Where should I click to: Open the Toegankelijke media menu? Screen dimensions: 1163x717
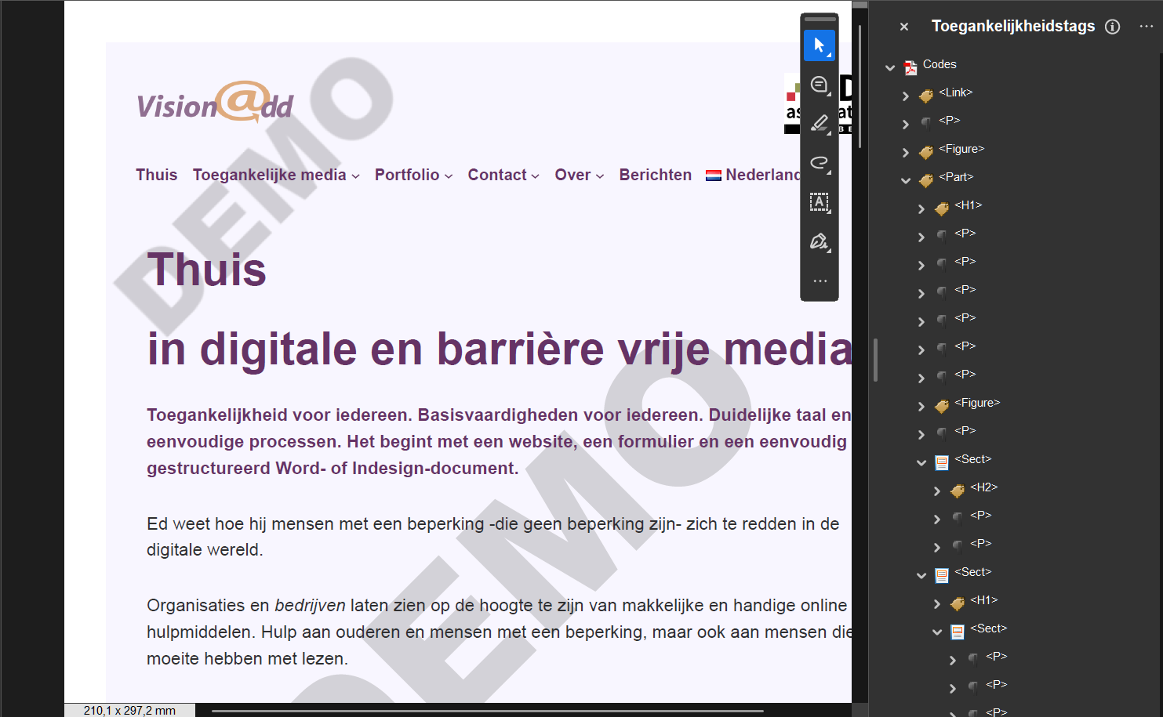tap(276, 175)
